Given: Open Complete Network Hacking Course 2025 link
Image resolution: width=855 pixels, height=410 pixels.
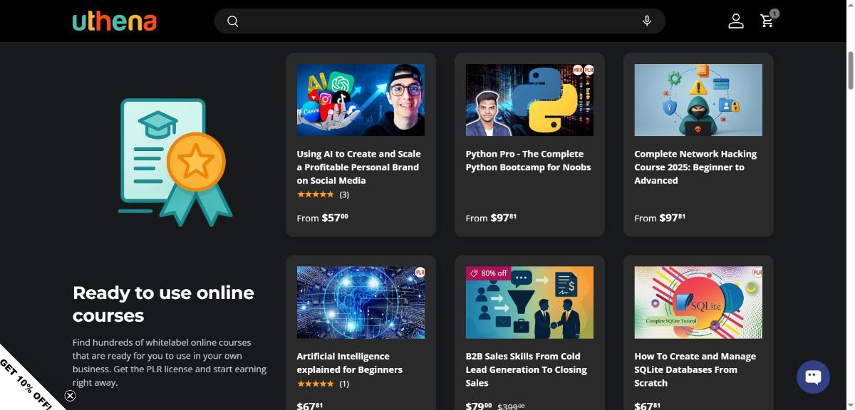Looking at the screenshot, I should point(695,167).
